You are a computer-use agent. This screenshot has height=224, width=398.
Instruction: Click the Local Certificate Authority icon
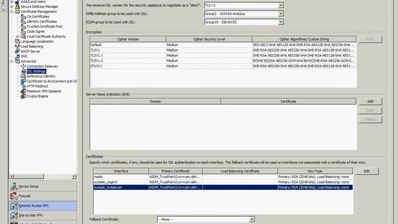[x=23, y=36]
